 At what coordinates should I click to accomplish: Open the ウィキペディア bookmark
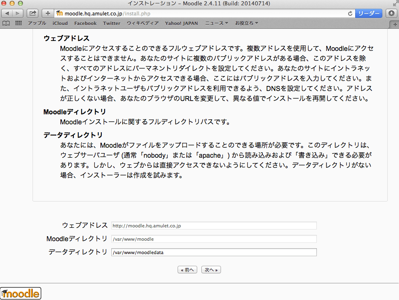tap(143, 23)
